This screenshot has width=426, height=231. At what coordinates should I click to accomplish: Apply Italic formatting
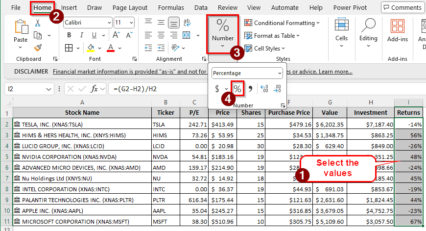[81, 35]
